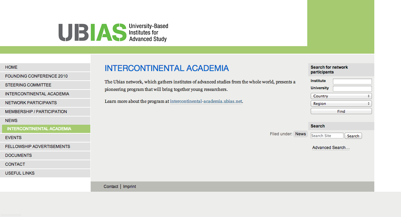401x217 pixels.
Task: Click the Institute text field
Action: point(352,81)
